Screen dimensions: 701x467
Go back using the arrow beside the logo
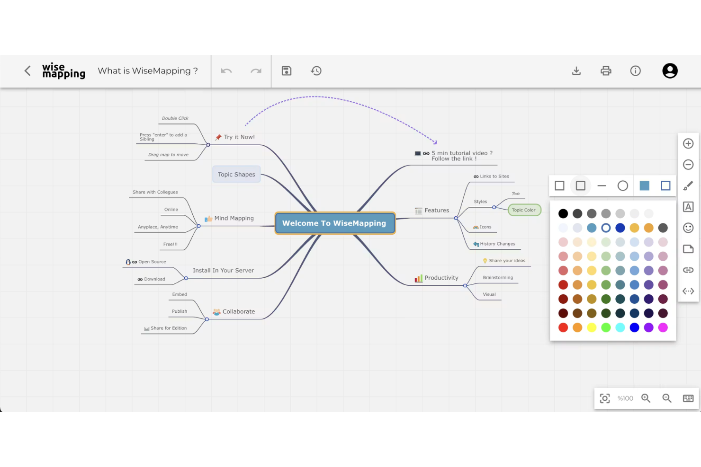click(x=27, y=71)
